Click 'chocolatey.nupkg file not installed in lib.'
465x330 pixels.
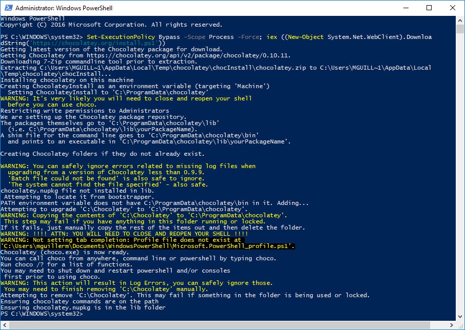pyautogui.click(x=77, y=191)
